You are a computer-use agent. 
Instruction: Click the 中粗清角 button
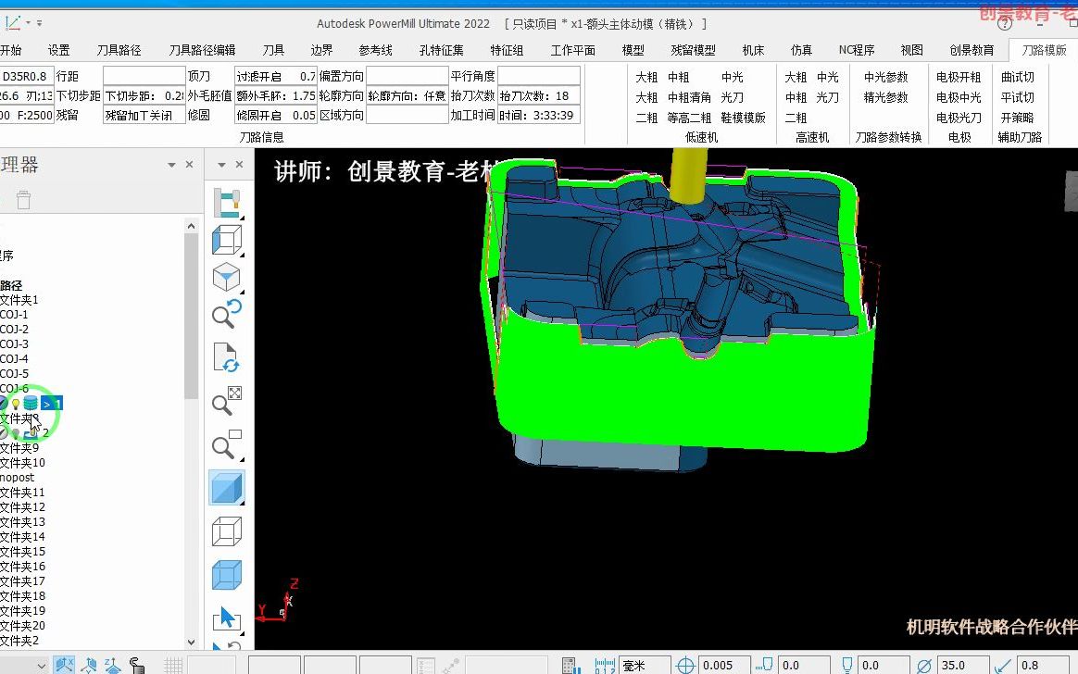689,97
